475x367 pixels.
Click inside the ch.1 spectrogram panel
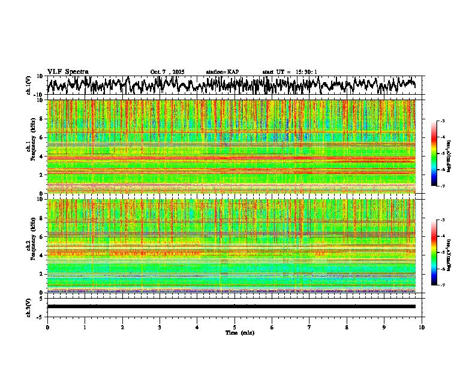pos(232,146)
